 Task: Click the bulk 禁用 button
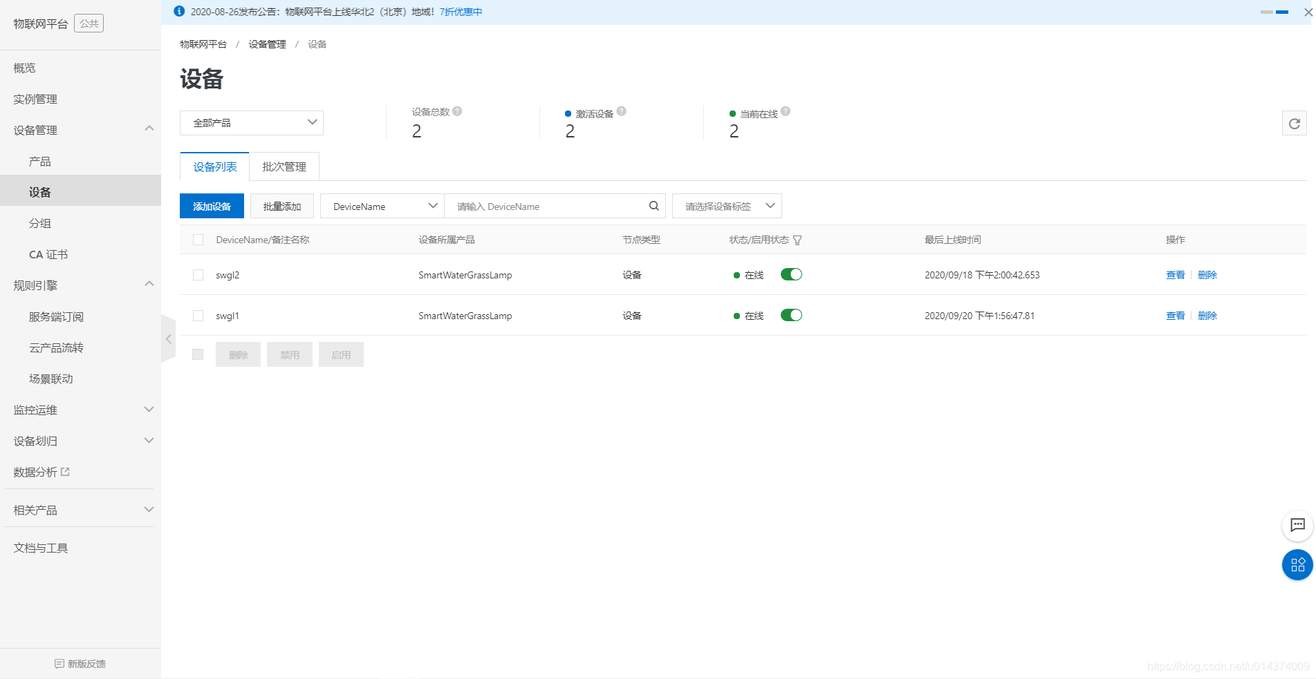coord(290,354)
